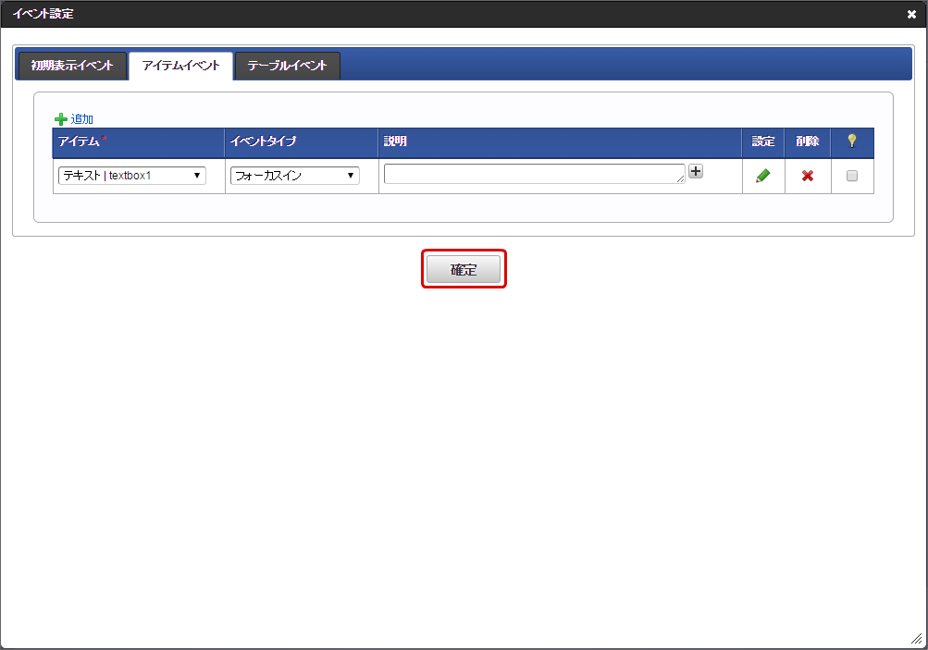The image size is (928, 650).
Task: Select the アイテムイベント tab
Action: tap(180, 66)
